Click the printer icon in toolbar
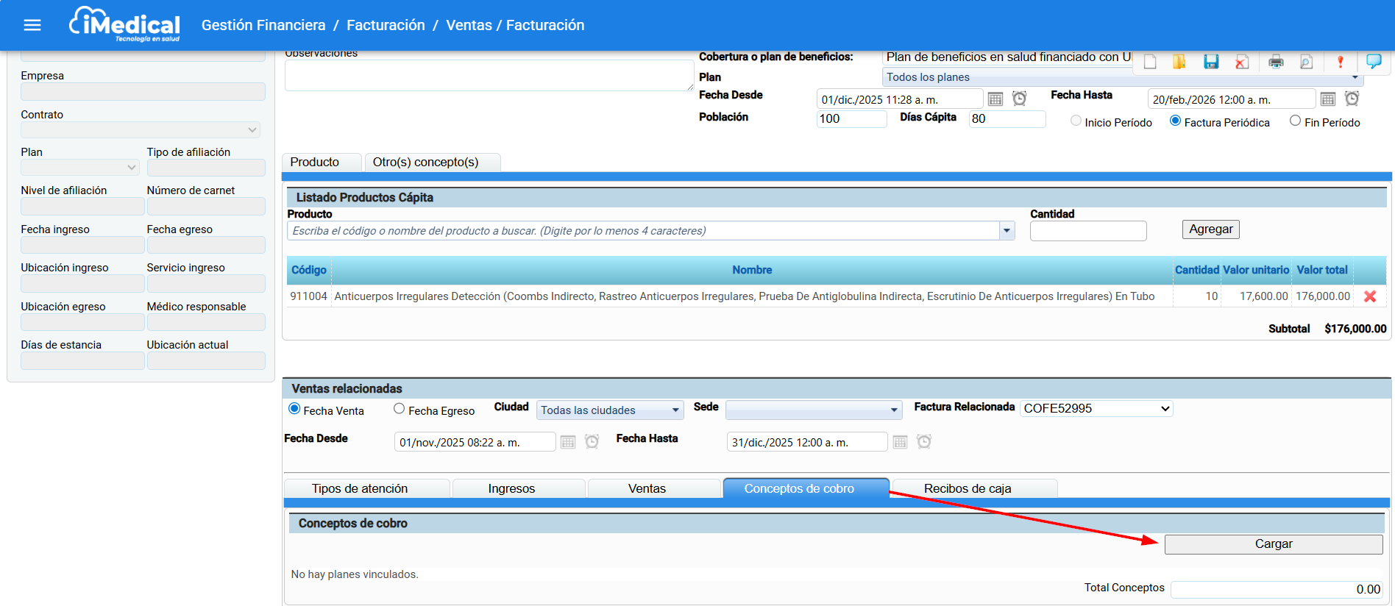 click(1276, 62)
